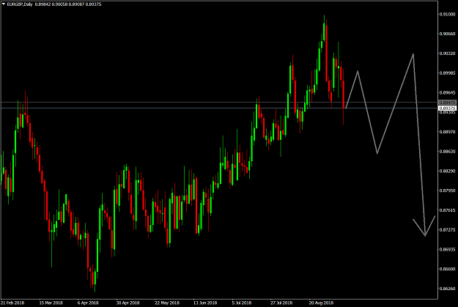Viewport: 458px width, 307px height.
Task: Click the 5 Jul 2018 date label
Action: (x=242, y=303)
